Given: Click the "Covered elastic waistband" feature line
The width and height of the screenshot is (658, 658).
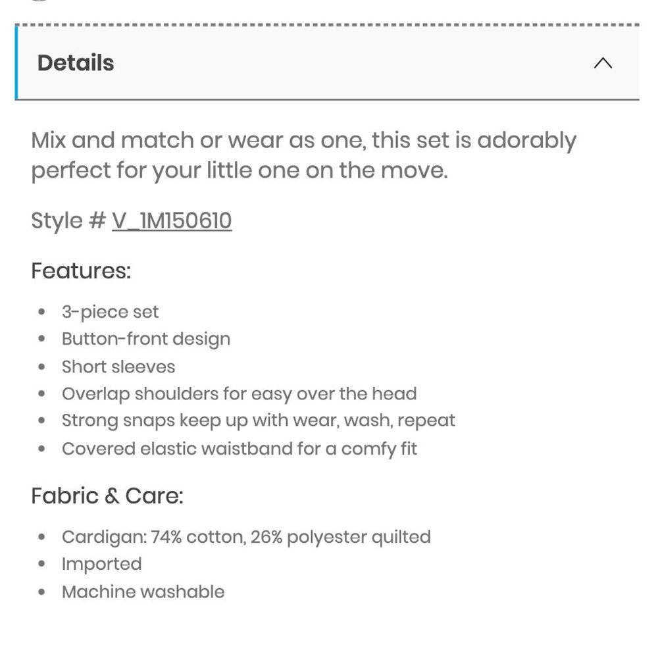Looking at the screenshot, I should 240,449.
